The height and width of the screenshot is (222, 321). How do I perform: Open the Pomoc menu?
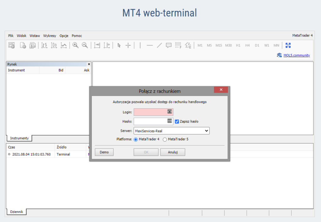pyautogui.click(x=77, y=36)
